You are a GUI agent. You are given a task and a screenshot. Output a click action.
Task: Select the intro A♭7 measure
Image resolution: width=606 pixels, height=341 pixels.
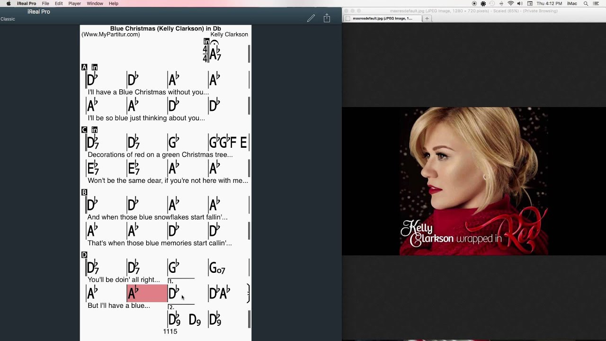(x=228, y=54)
